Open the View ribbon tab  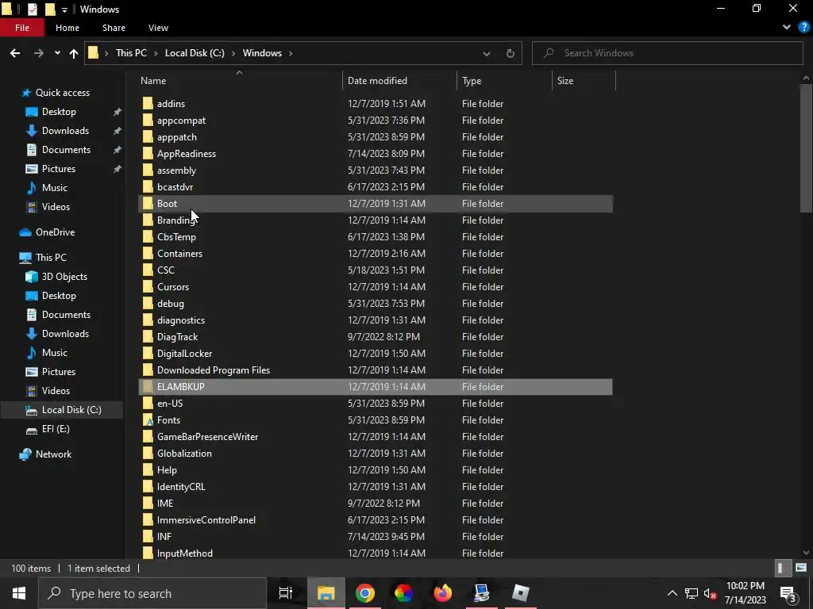pyautogui.click(x=158, y=28)
